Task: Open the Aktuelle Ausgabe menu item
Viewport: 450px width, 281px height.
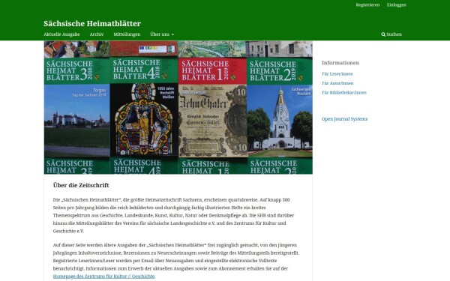Action: (61, 34)
